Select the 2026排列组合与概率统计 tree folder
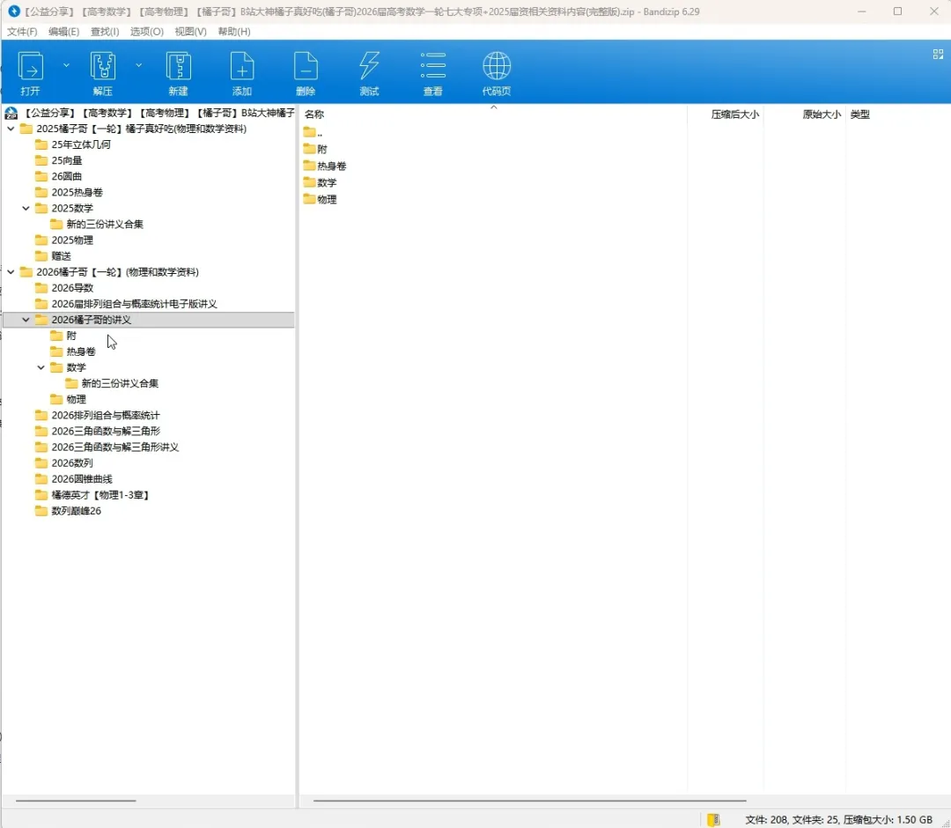The height and width of the screenshot is (828, 951). (98, 415)
